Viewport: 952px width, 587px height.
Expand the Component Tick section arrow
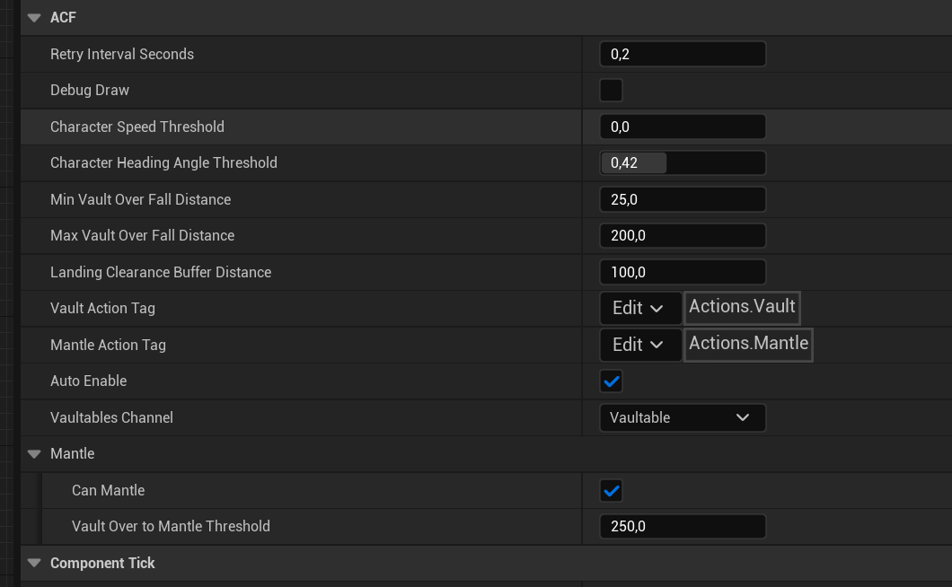[35, 564]
